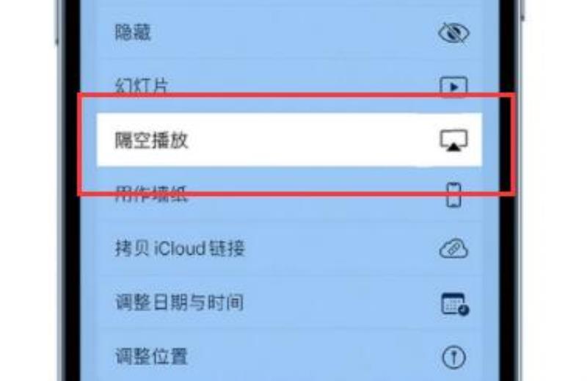
Task: Click the phone's left side hardware button
Action: tap(57, 23)
